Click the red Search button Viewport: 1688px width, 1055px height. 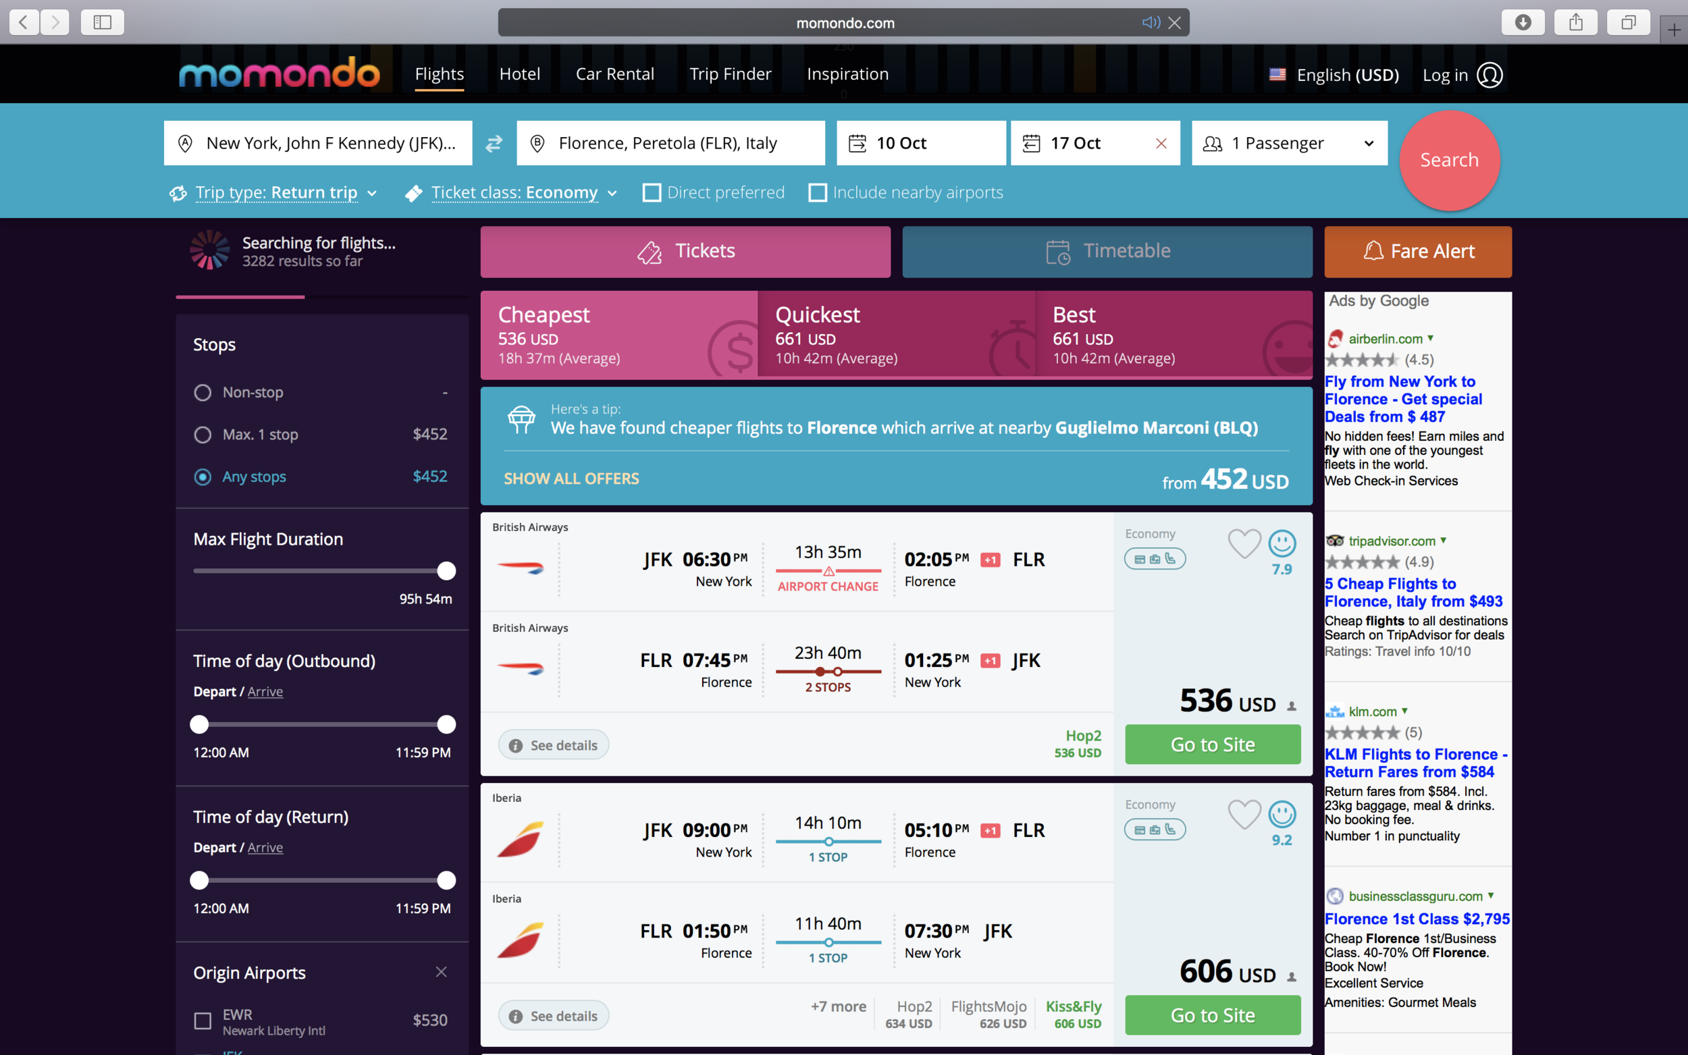coord(1450,161)
